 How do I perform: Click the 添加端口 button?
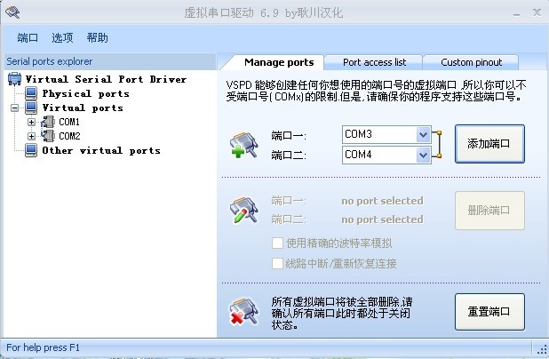click(489, 144)
